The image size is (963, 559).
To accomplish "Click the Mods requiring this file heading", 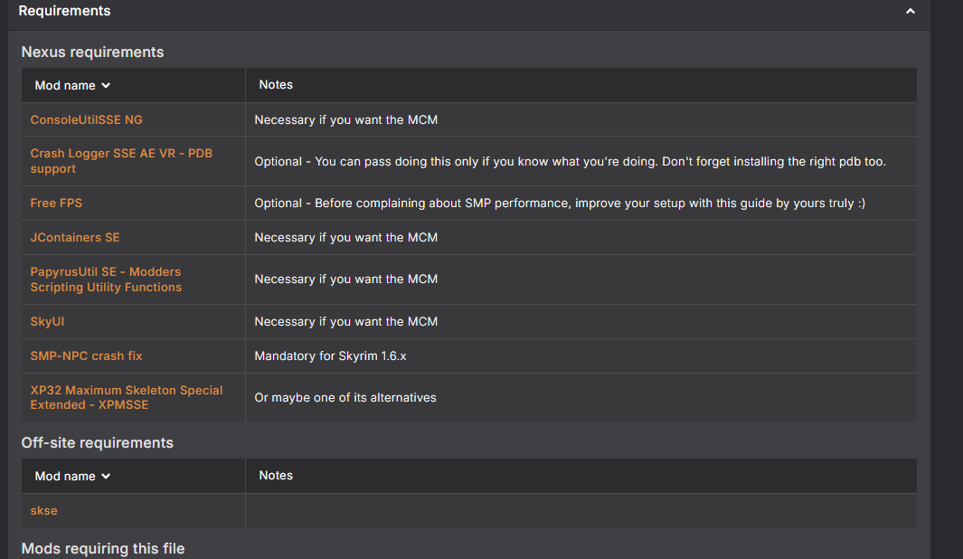I will (103, 548).
